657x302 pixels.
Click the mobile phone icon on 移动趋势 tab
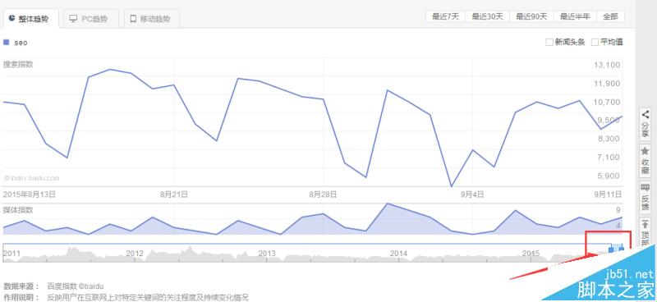pos(133,19)
